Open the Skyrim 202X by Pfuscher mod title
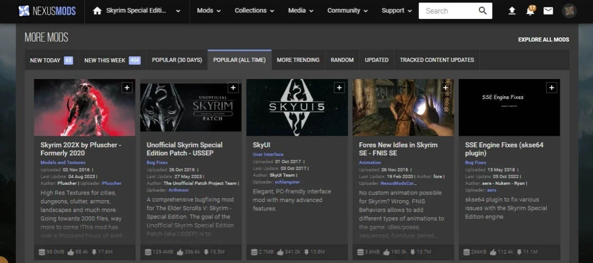Viewport: 593px width, 263px height. pyautogui.click(x=81, y=149)
